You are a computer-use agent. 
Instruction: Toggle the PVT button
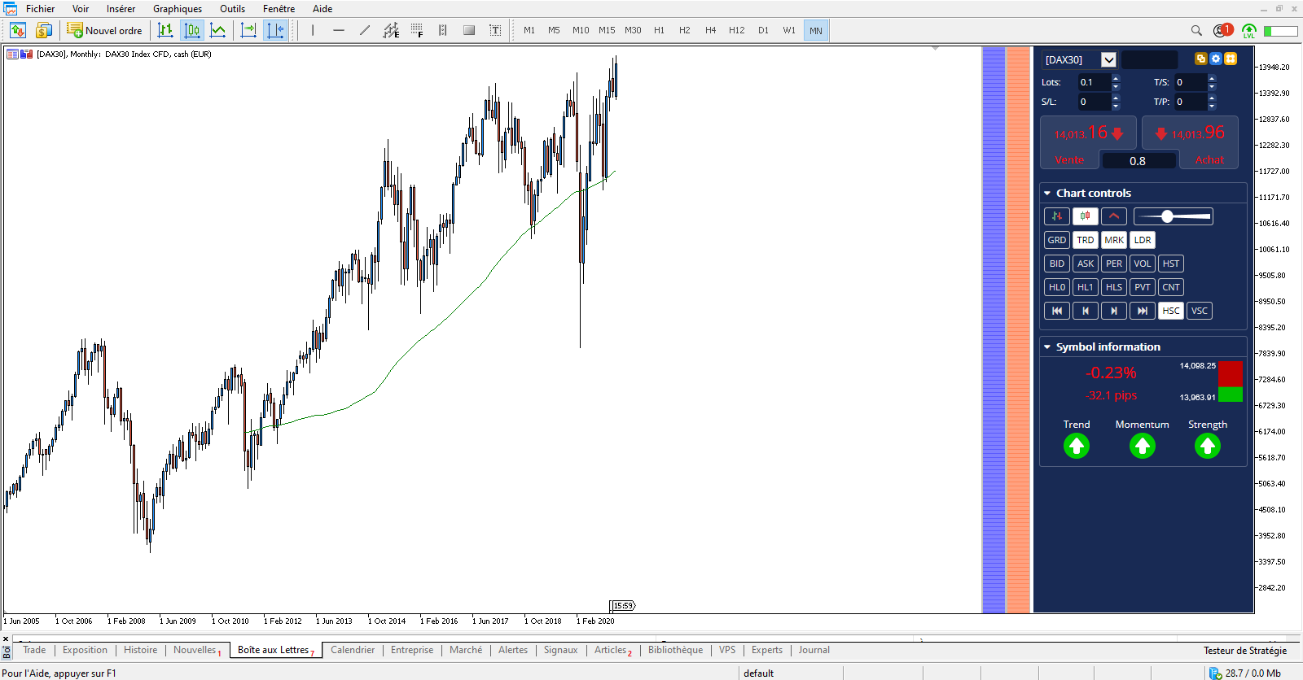coord(1142,287)
